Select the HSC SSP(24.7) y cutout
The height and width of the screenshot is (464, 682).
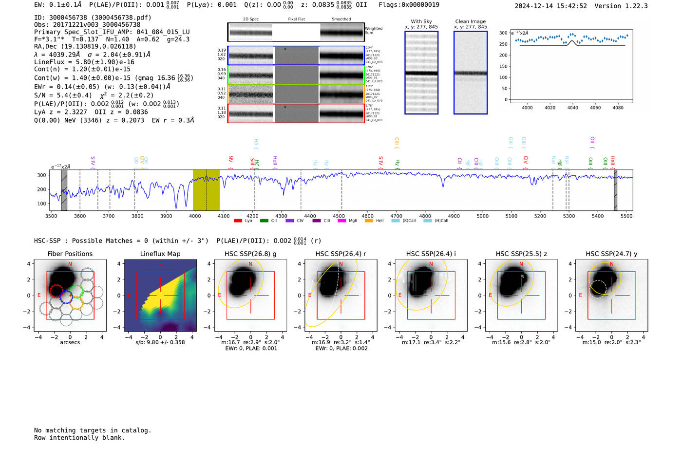(x=612, y=296)
